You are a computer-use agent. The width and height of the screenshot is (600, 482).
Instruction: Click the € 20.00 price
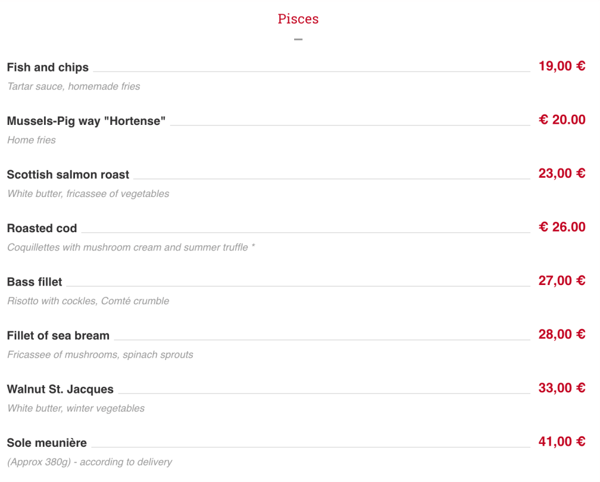pyautogui.click(x=562, y=120)
